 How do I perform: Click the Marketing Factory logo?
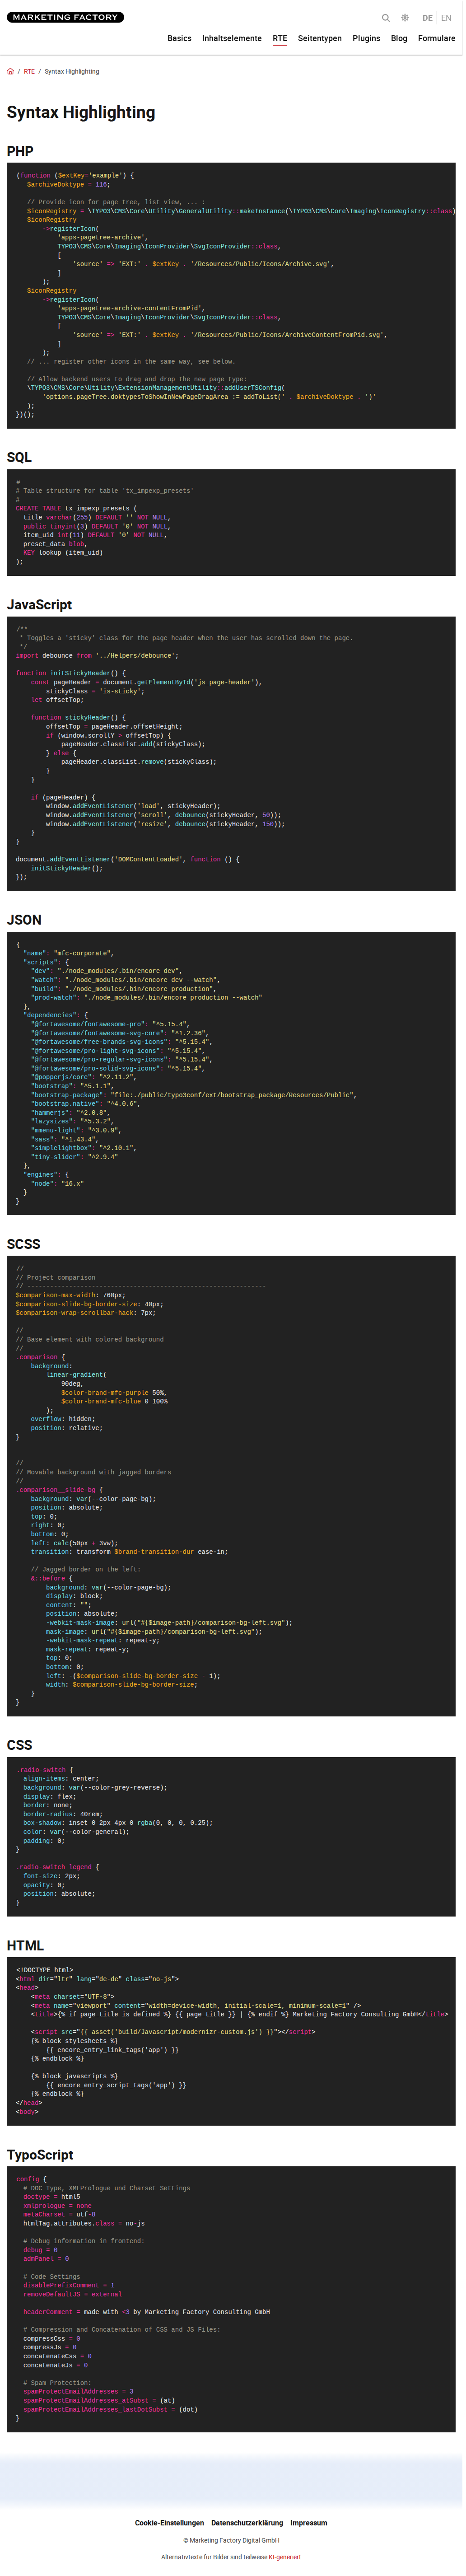(65, 17)
